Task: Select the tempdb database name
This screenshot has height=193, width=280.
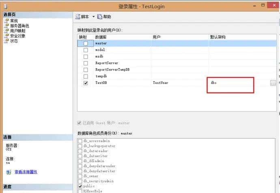Action: click(x=101, y=76)
